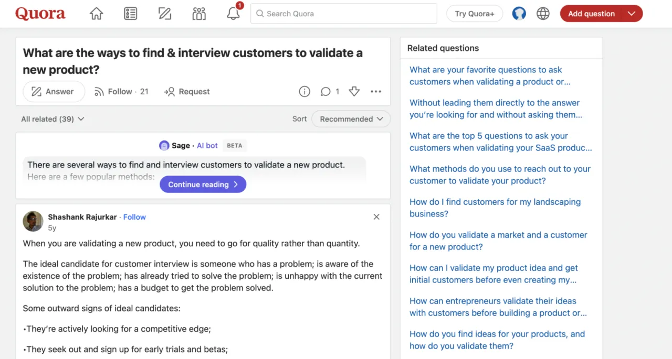Open the question's more options menu

pos(376,91)
